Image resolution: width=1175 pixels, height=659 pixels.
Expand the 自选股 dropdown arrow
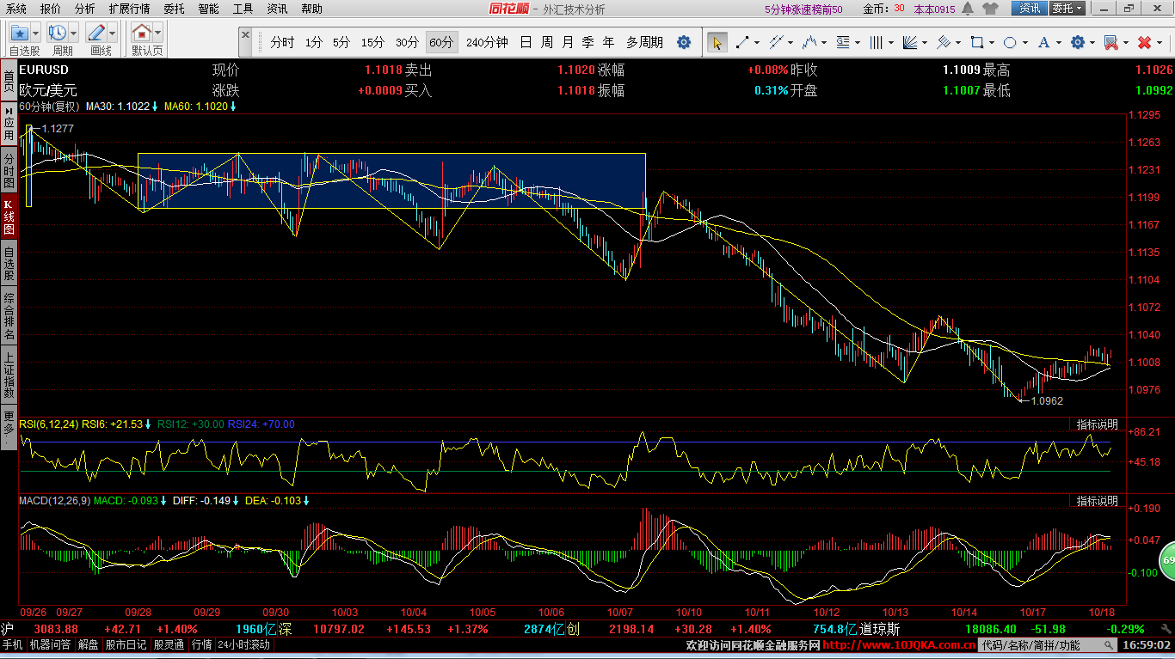[36, 34]
